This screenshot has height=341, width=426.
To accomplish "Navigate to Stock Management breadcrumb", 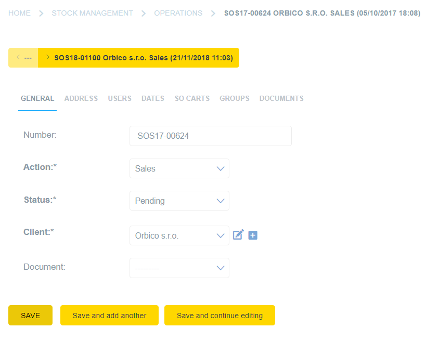I will pos(92,13).
